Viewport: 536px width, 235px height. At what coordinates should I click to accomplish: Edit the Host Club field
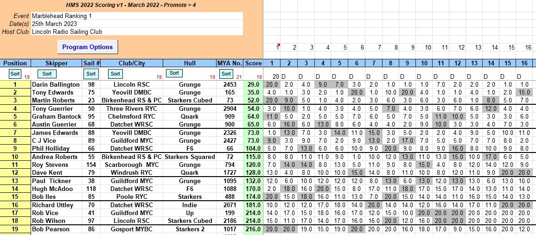[137, 32]
